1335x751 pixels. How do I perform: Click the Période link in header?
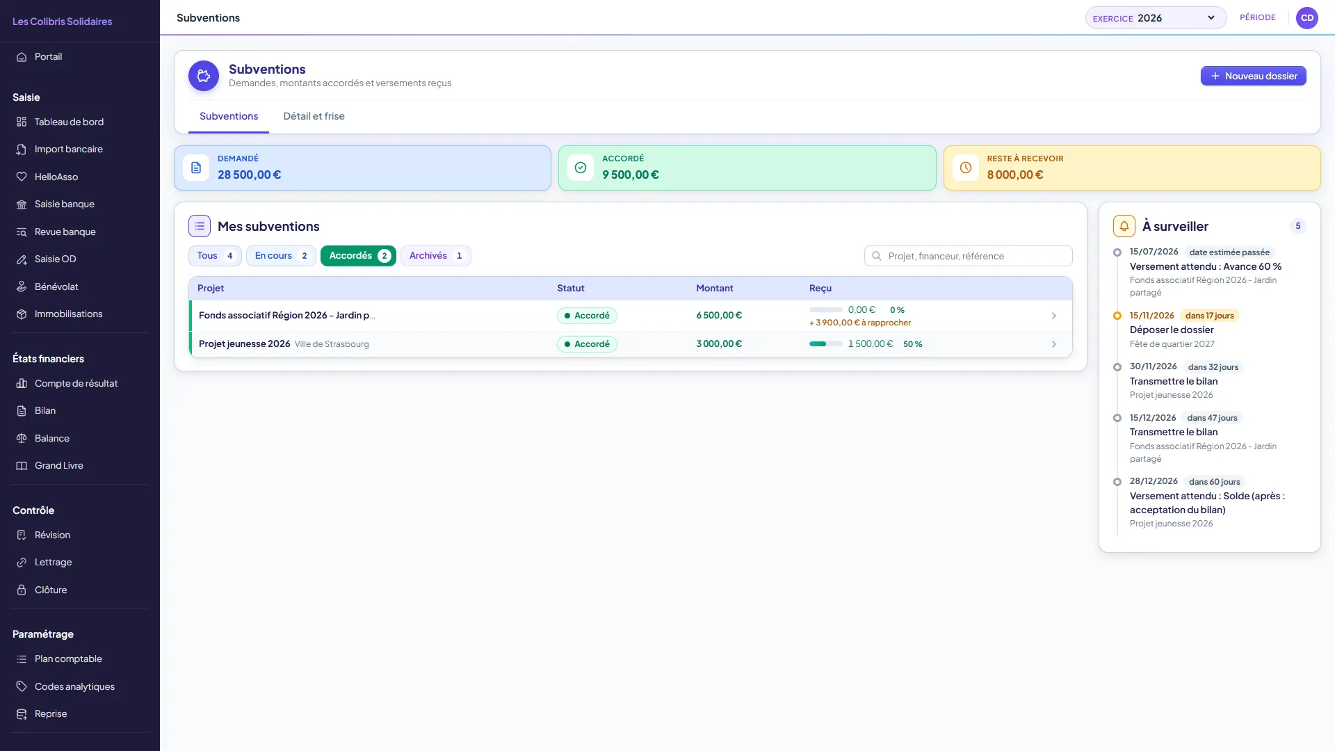tap(1257, 17)
